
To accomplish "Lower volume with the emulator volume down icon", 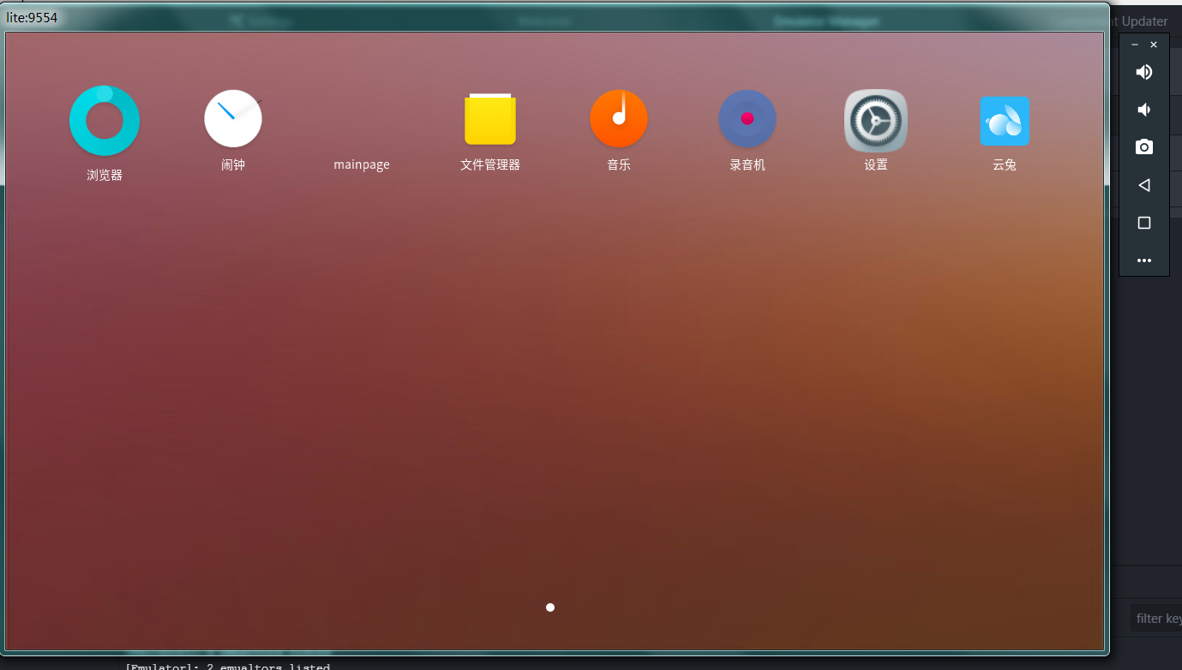I will point(1143,110).
